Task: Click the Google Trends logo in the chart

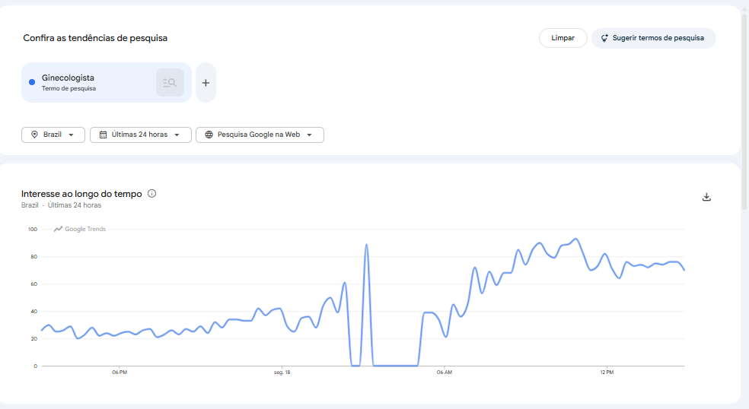Action: click(80, 229)
